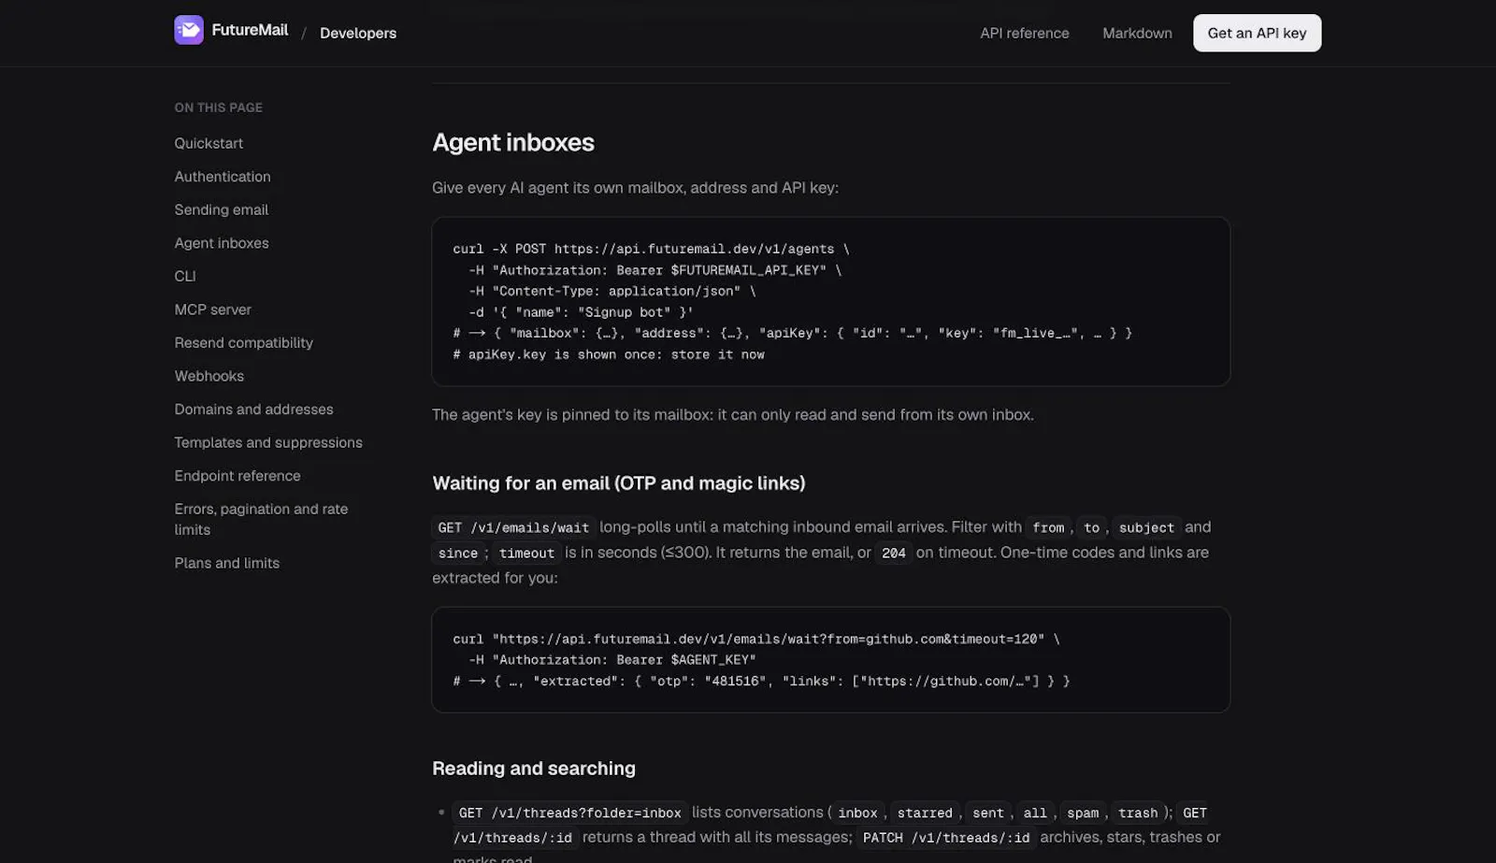The height and width of the screenshot is (863, 1496).
Task: Jump to MCP server section
Action: pos(213,309)
